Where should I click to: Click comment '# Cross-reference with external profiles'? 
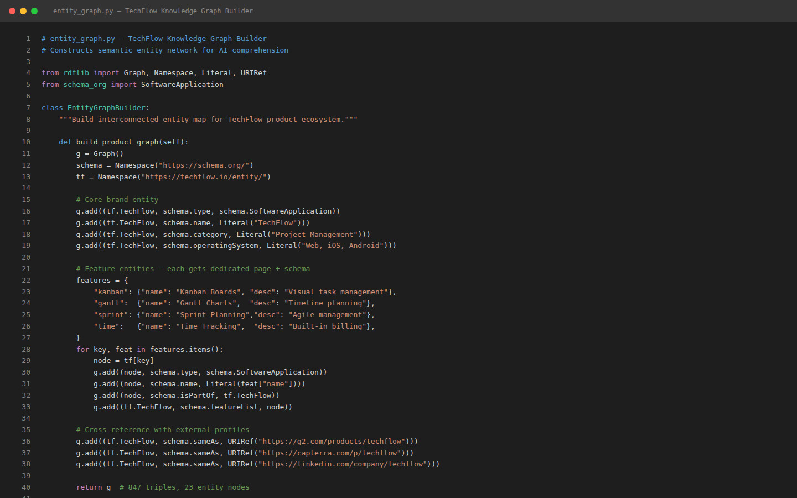pos(163,430)
